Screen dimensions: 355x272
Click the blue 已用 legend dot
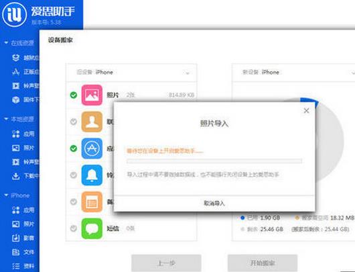click(x=242, y=218)
